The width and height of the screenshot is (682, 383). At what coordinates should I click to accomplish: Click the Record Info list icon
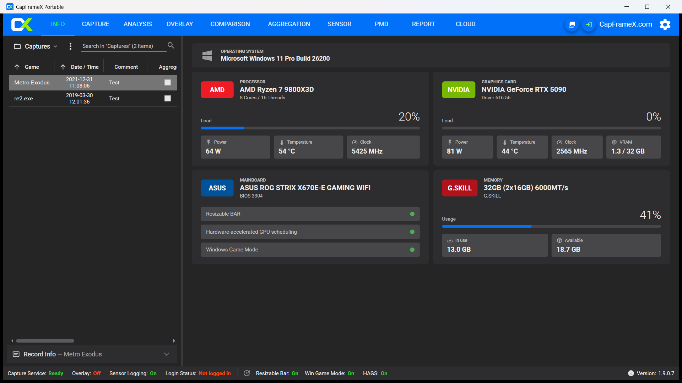[16, 354]
